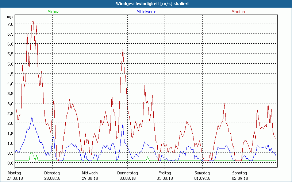Click the 02.09.18 date label
Viewport: 292px width, 182px height.
click(x=240, y=178)
